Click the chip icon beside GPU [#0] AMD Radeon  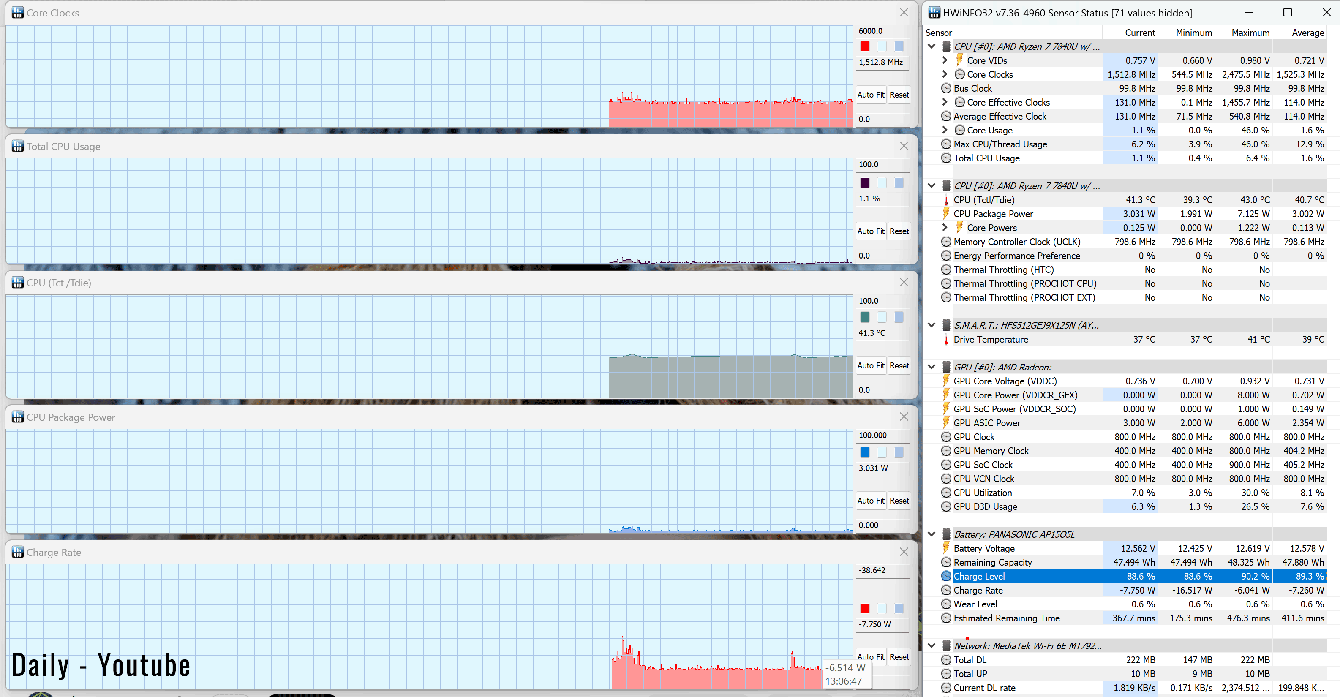(946, 367)
